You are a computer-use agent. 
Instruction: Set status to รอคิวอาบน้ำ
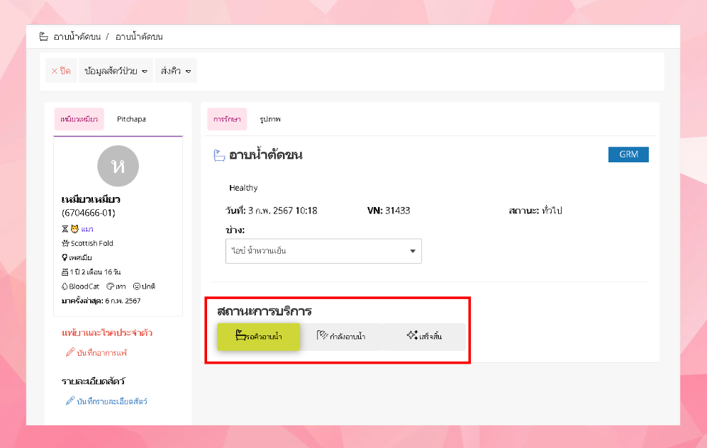258,336
